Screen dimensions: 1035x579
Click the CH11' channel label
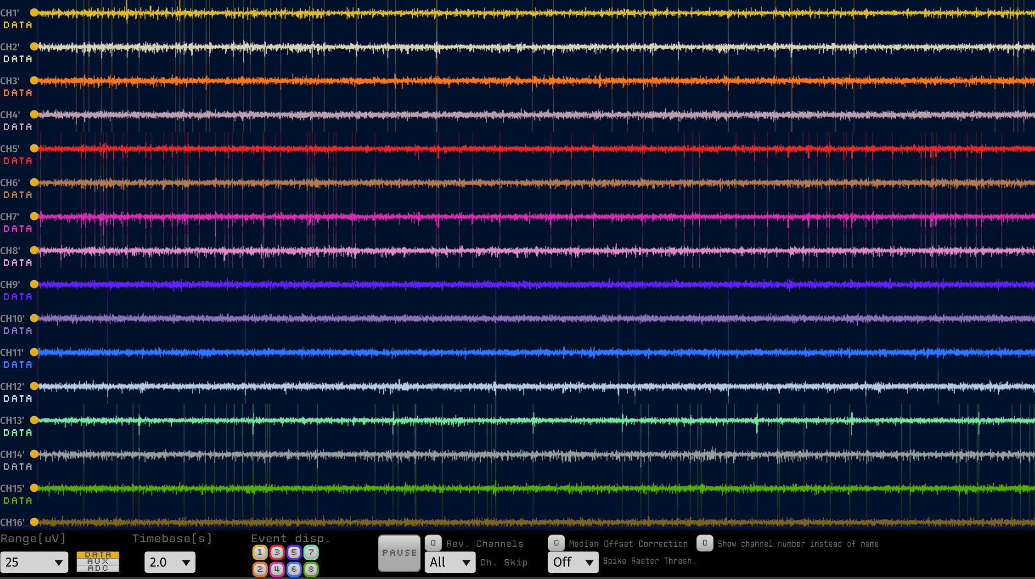pyautogui.click(x=12, y=353)
